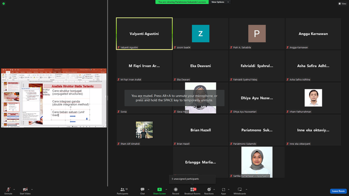
Task: Select Eka Deavani participant tile
Action: (201, 66)
